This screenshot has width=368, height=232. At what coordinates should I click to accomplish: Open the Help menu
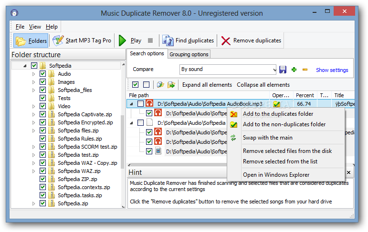pos(52,27)
